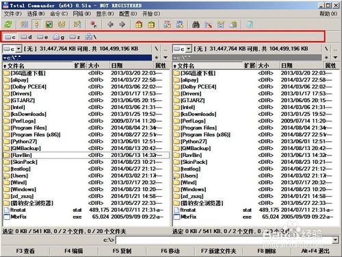Click into the c:\> command line field

pyautogui.click(x=224, y=240)
